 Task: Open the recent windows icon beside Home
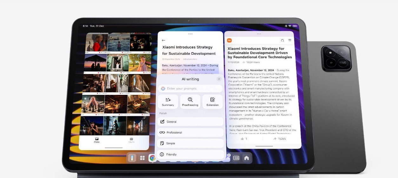click(236, 158)
